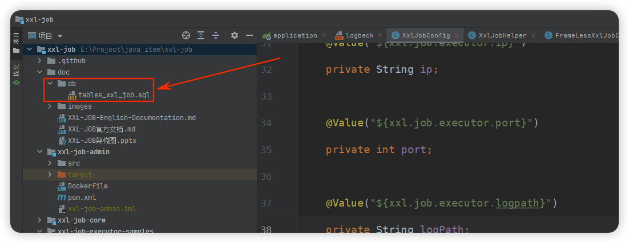This screenshot has height=243, width=629.
Task: Click the db folder icon
Action: coord(62,84)
